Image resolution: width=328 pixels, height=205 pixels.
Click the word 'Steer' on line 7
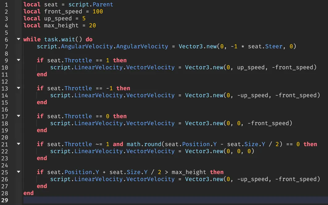coord(274,46)
